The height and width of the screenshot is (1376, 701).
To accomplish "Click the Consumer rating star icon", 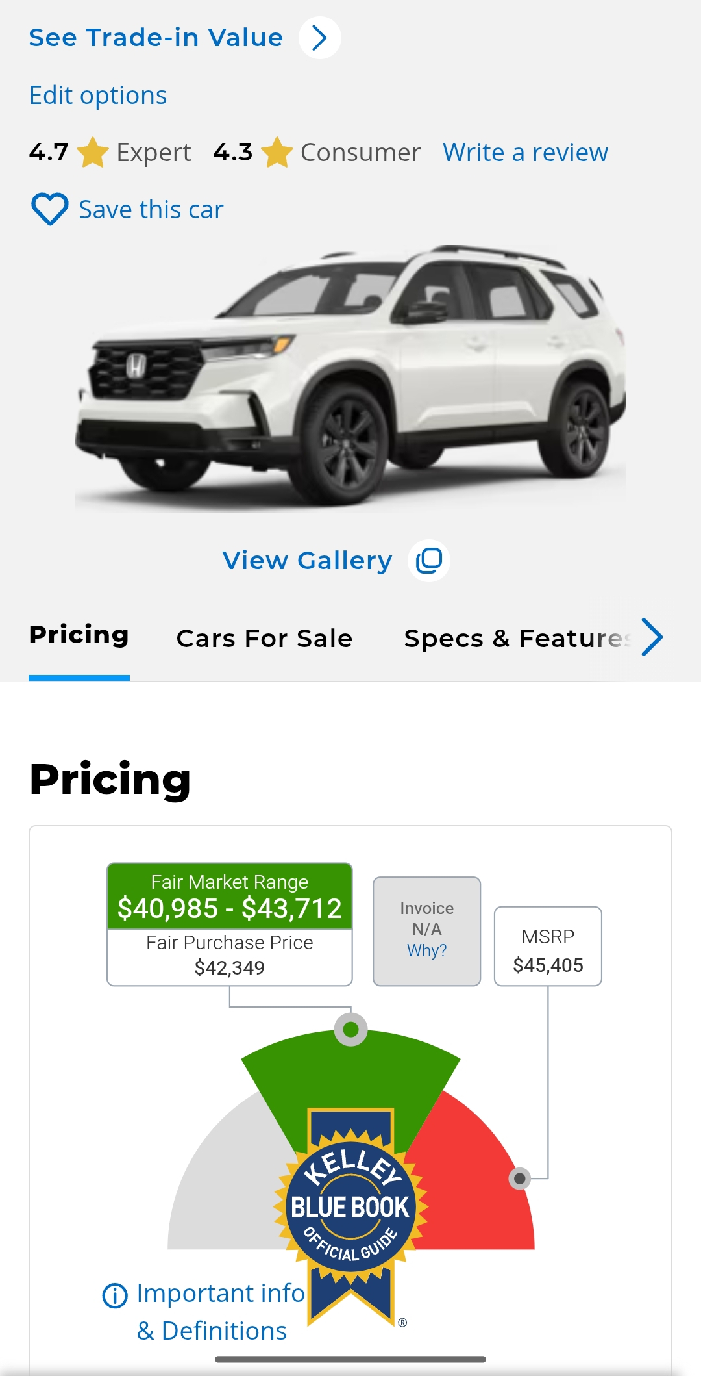I will click(277, 153).
